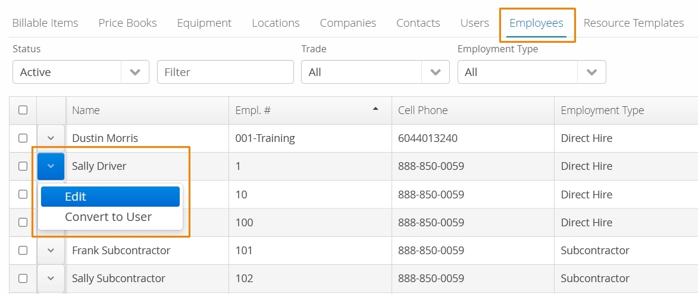The height and width of the screenshot is (294, 698).
Task: Check the box for Frank Subcontractor
Action: (x=23, y=251)
